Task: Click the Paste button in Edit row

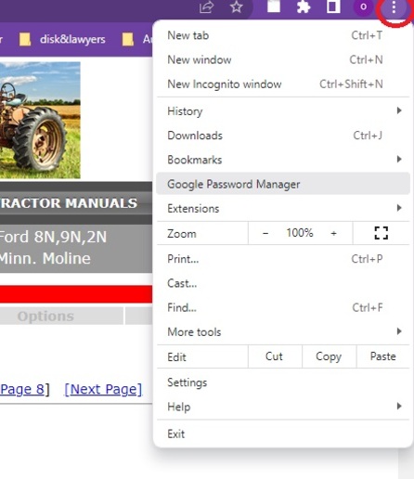Action: 383,356
